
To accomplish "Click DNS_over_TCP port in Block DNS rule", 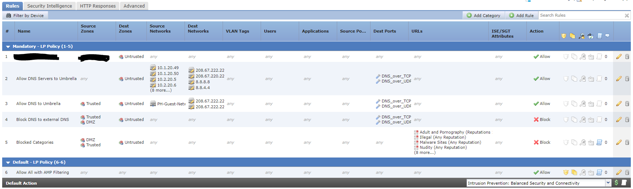I will (x=393, y=117).
